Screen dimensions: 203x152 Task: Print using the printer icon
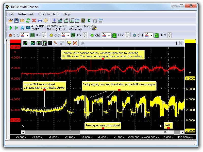click(x=40, y=21)
